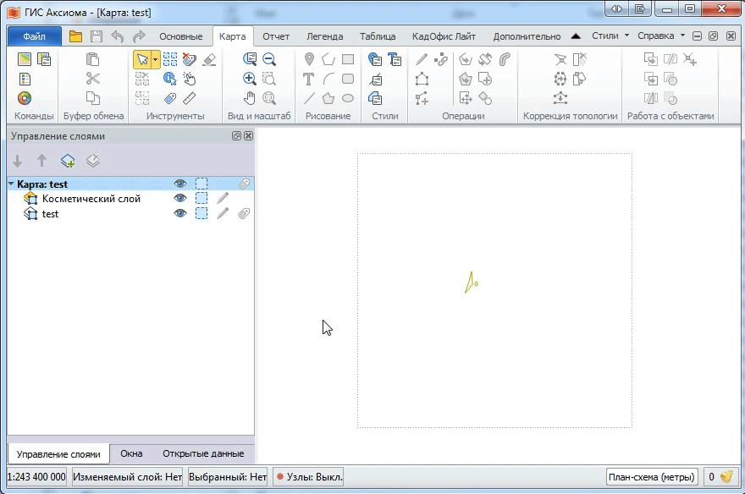The image size is (745, 494).
Task: Toggle visibility of the test layer
Action: [x=179, y=213]
